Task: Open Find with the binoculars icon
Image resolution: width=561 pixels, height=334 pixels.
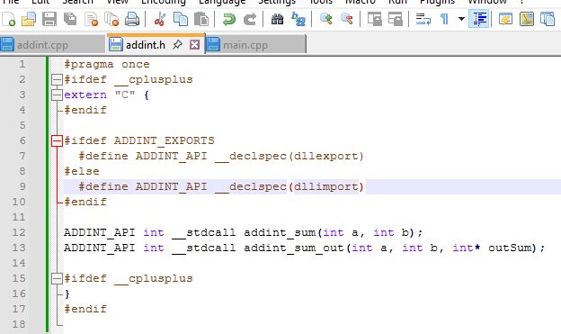Action: tap(277, 19)
